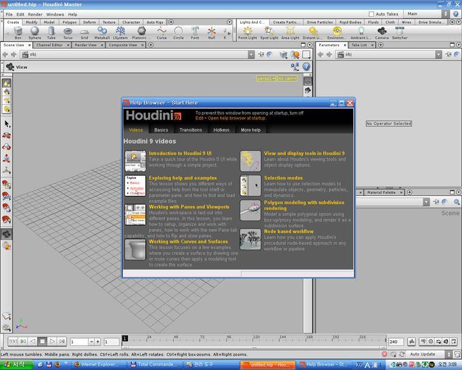Click the Grid shelf tool

(84, 33)
